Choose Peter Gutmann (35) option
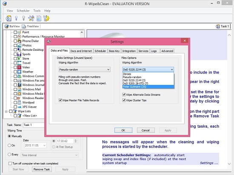 click(x=148, y=87)
